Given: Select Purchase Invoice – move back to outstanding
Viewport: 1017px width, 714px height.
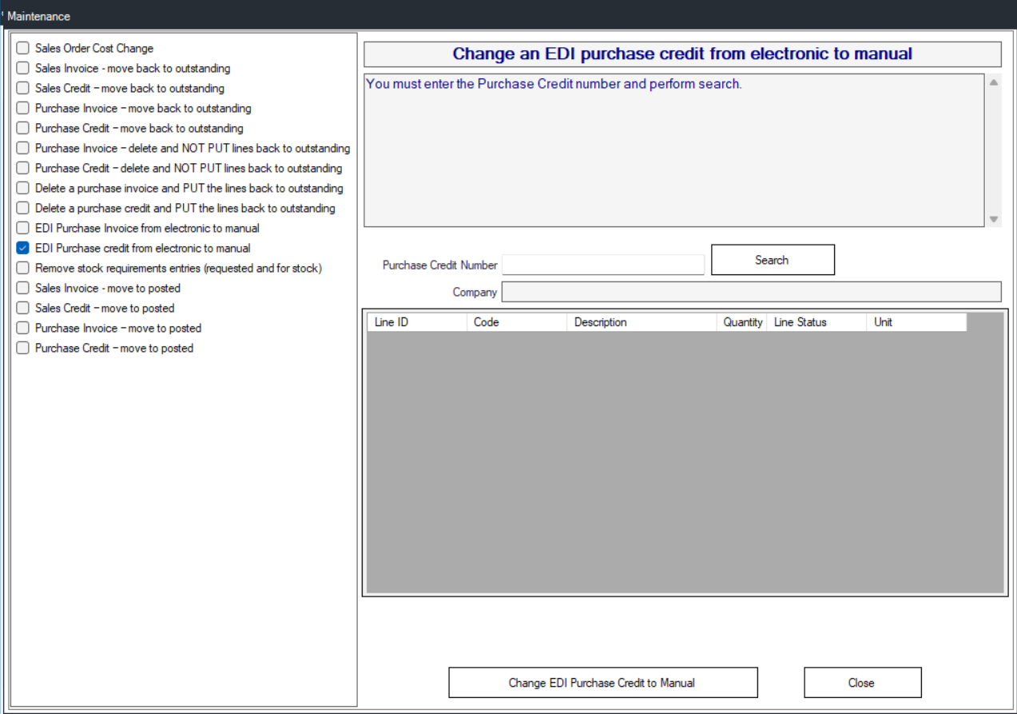Looking at the screenshot, I should click(22, 108).
